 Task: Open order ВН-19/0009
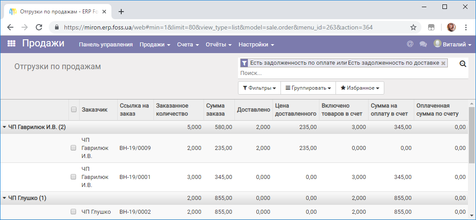[x=135, y=148]
